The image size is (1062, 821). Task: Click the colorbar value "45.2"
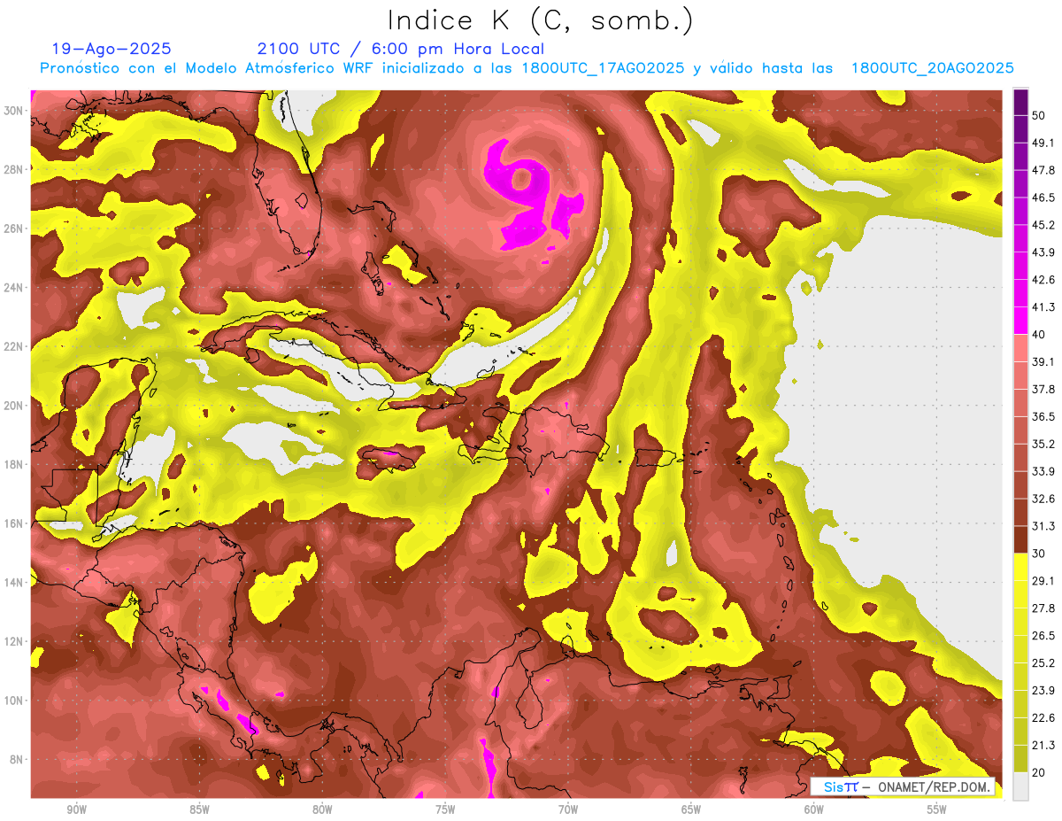[1043, 225]
